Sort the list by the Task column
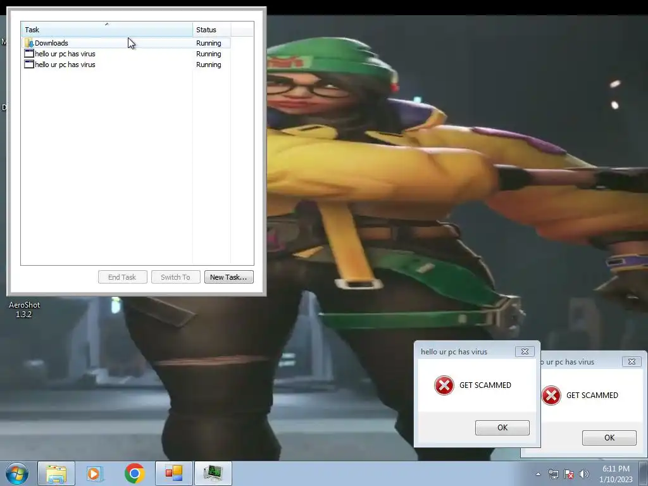The width and height of the screenshot is (648, 486). point(106,29)
